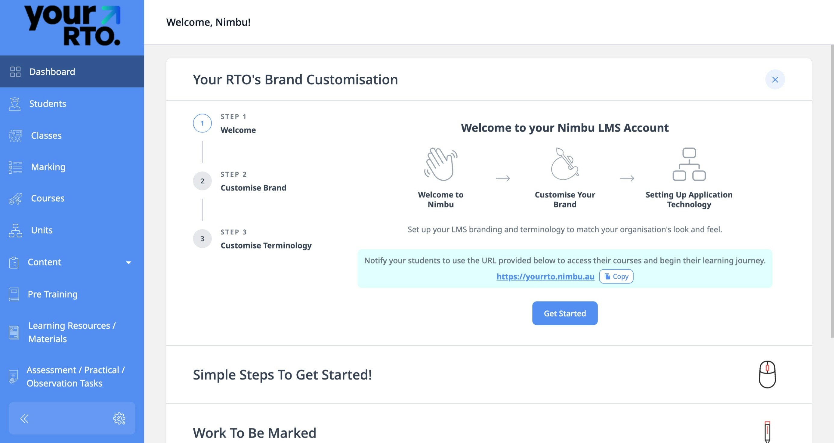Collapse the sidebar with double chevron icon

[24, 418]
